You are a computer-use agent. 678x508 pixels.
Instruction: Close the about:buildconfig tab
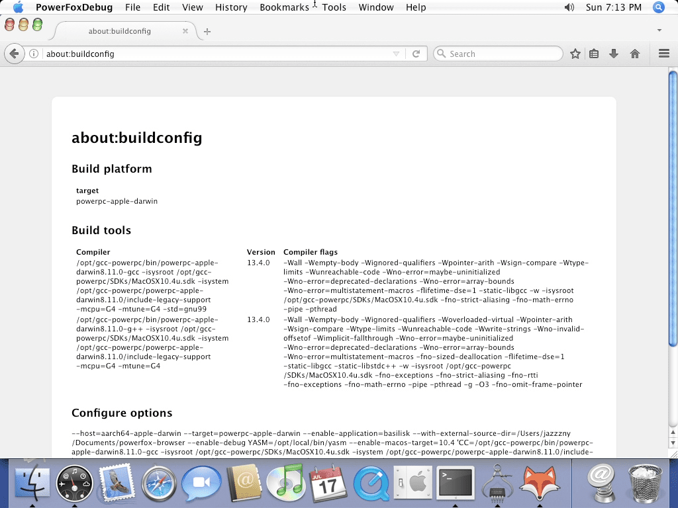(x=185, y=31)
